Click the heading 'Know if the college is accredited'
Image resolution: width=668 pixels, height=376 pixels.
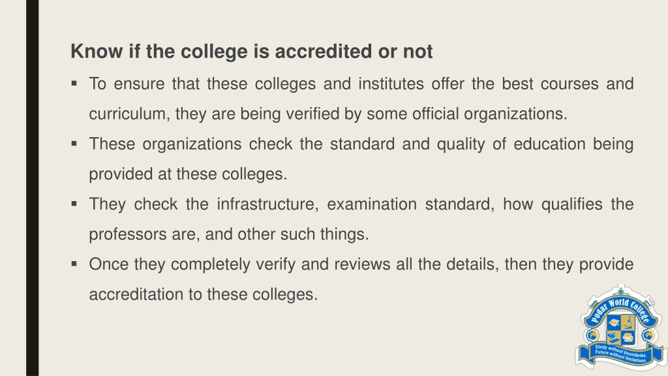pos(251,52)
